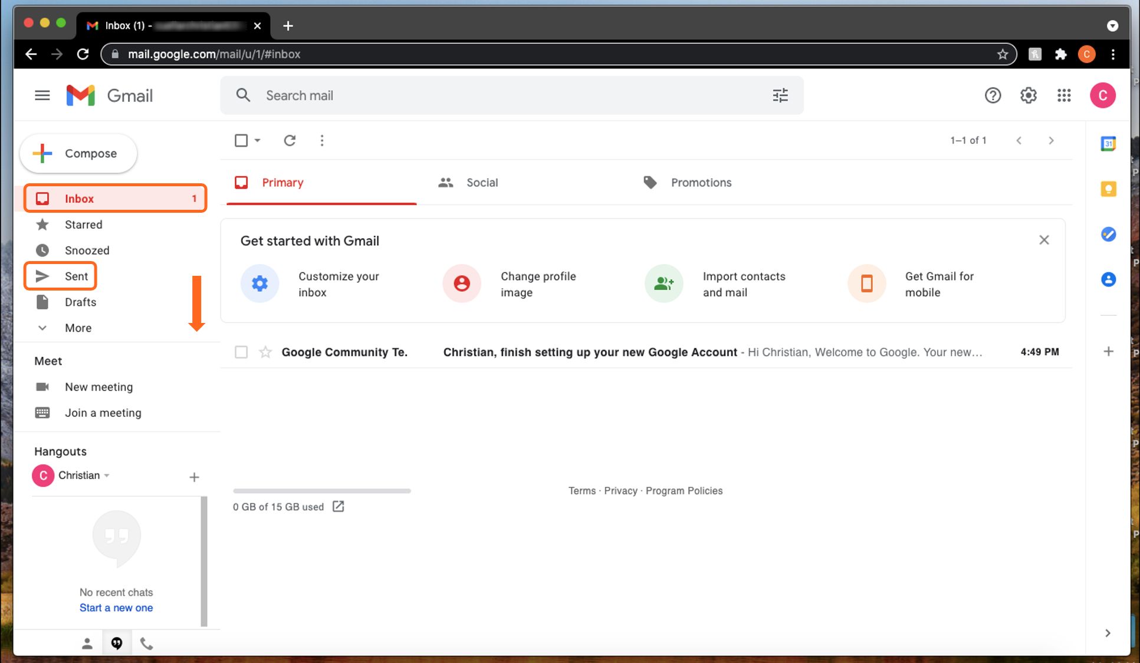Open Chrome extensions puzzle icon
Image resolution: width=1140 pixels, height=663 pixels.
coord(1061,54)
